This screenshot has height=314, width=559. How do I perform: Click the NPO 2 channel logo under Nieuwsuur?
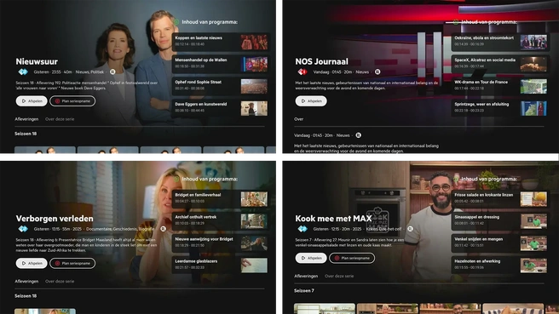pos(23,72)
